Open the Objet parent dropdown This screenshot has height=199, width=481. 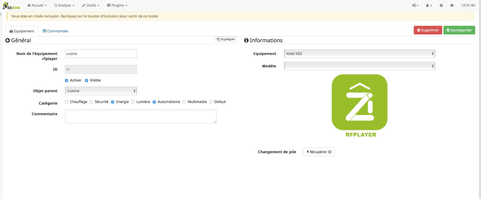point(101,91)
